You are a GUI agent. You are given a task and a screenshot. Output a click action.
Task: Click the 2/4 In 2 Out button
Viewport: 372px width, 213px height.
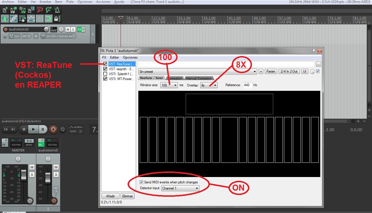point(289,71)
